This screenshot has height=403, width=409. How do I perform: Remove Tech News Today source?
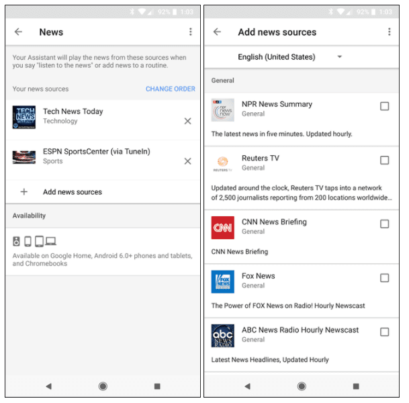tap(187, 121)
